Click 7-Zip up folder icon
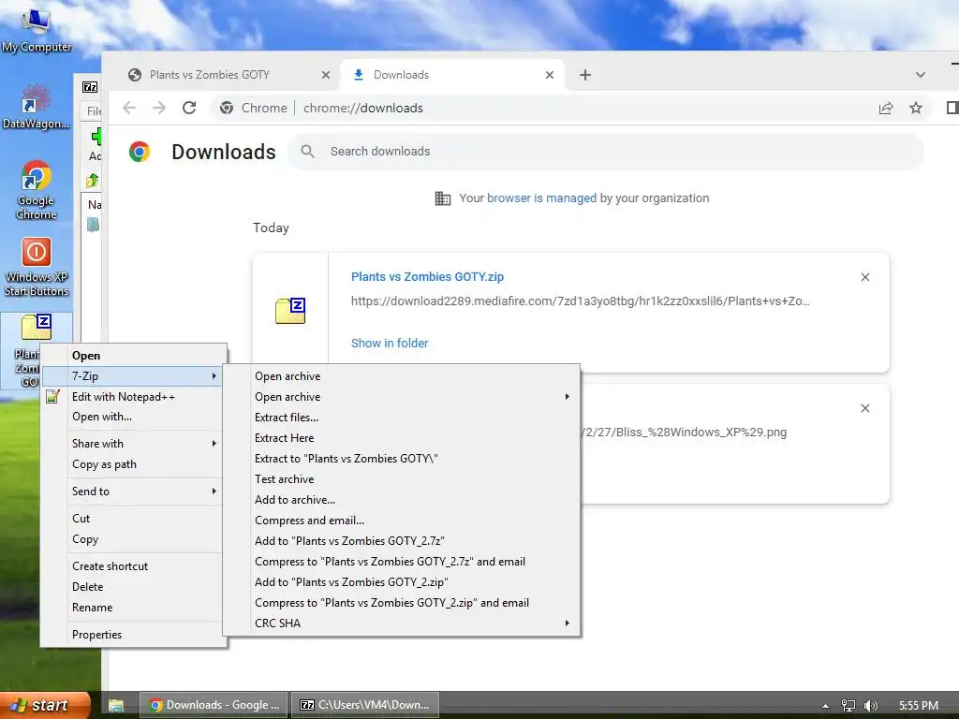 pos(93,181)
